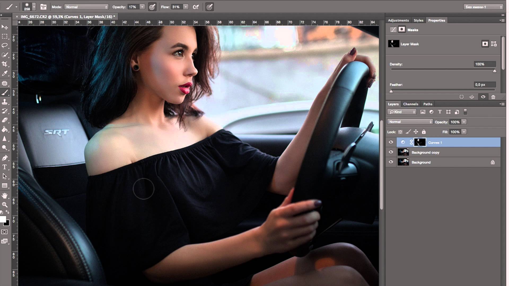Switch to the Channels tab
Image resolution: width=509 pixels, height=286 pixels.
[x=411, y=104]
